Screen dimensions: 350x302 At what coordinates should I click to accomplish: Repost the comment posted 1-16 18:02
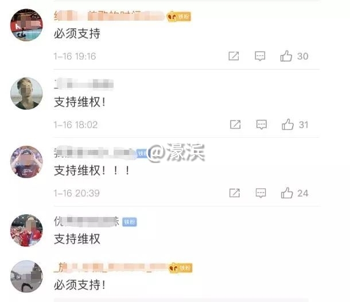(x=235, y=125)
